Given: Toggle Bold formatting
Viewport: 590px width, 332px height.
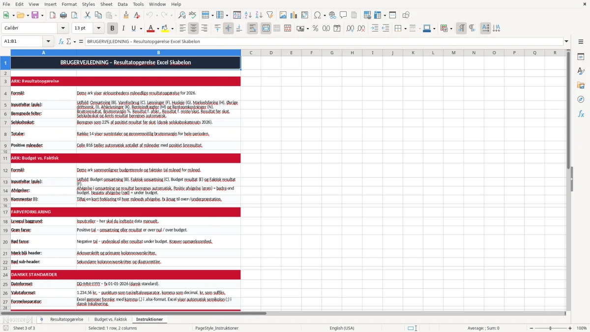Looking at the screenshot, I should point(113,29).
